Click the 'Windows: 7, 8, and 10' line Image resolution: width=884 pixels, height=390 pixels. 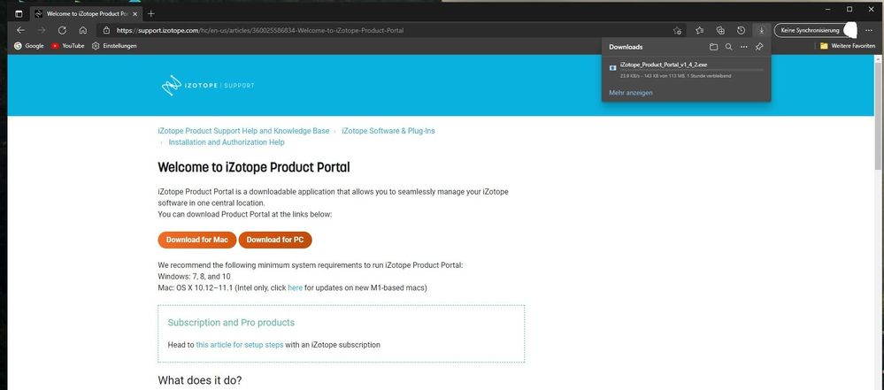[194, 276]
